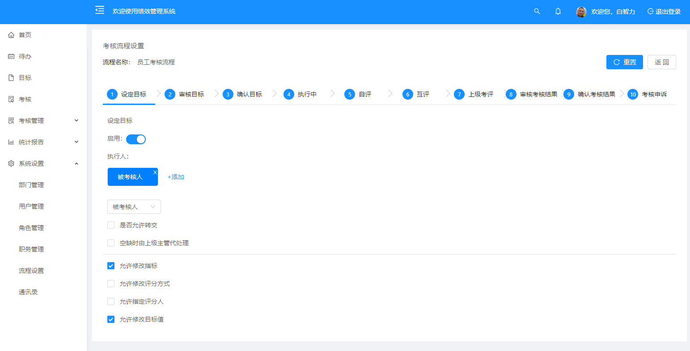Open notifications via the bell icon
The image size is (690, 351).
[558, 12]
